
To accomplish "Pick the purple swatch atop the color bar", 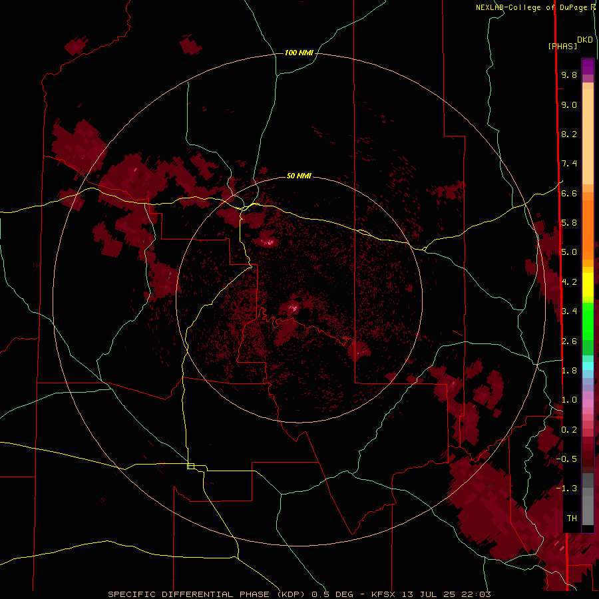I will 588,67.
